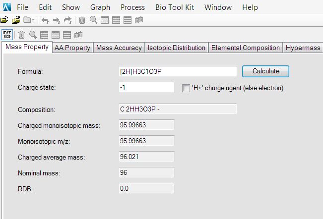Click the second pane layout icon in the second toolbar
The image size is (323, 219).
tap(56, 35)
